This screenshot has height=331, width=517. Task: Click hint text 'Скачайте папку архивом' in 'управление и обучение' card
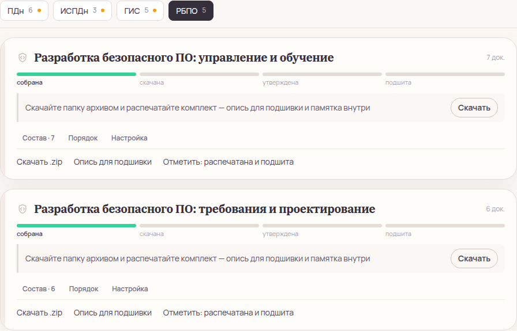[x=197, y=108]
